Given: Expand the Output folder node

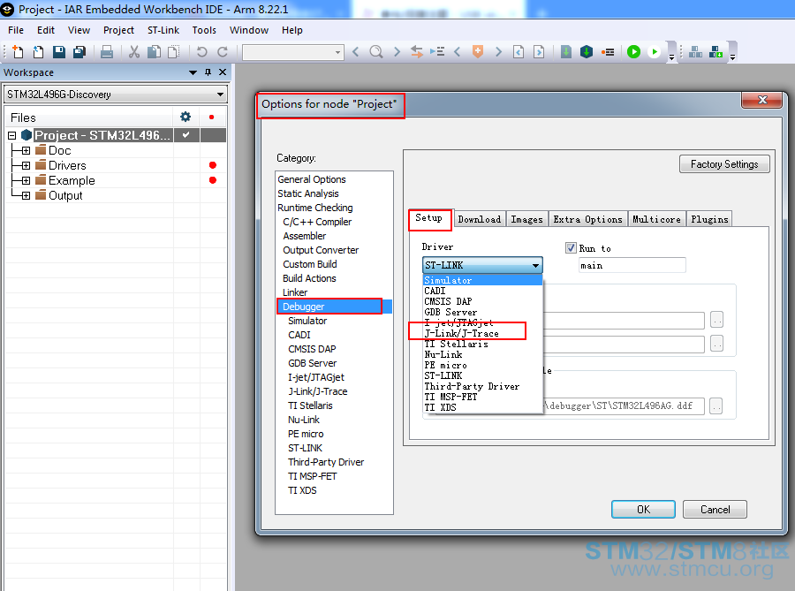Looking at the screenshot, I should click(x=26, y=195).
